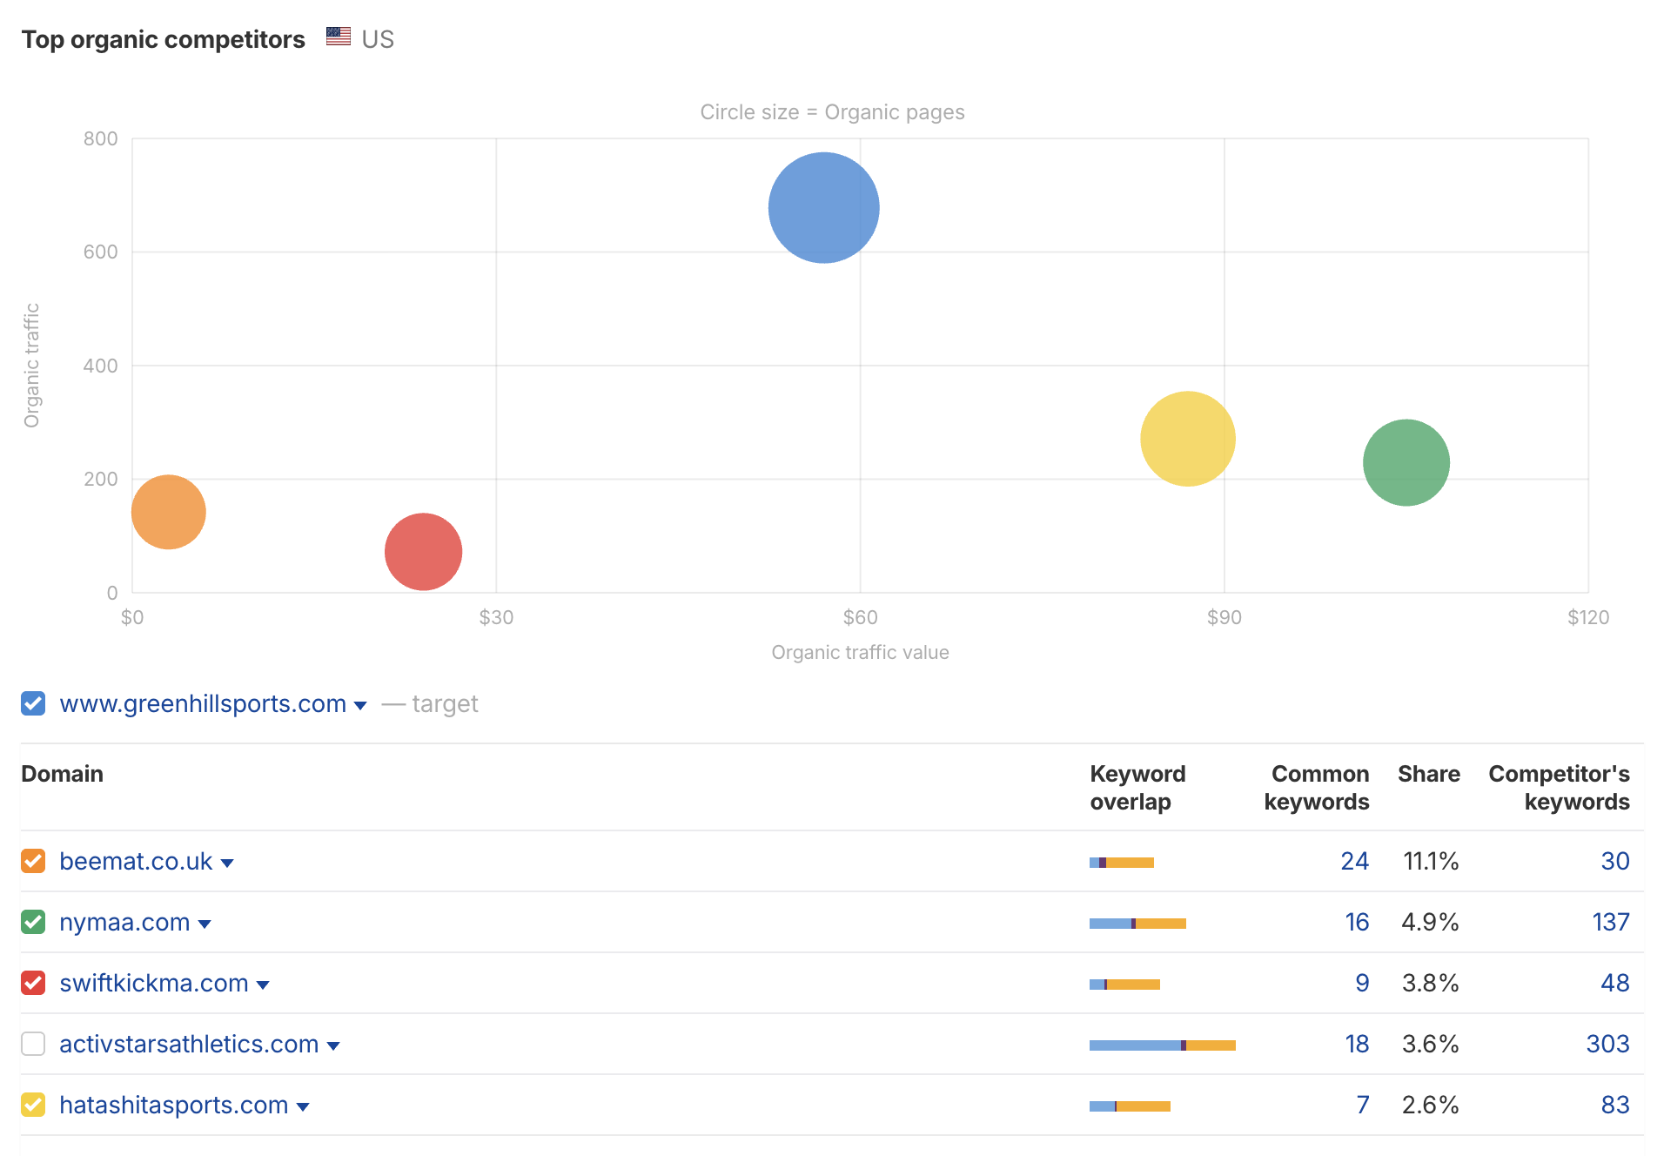Click the Share column header
1664x1156 pixels.
coord(1429,774)
